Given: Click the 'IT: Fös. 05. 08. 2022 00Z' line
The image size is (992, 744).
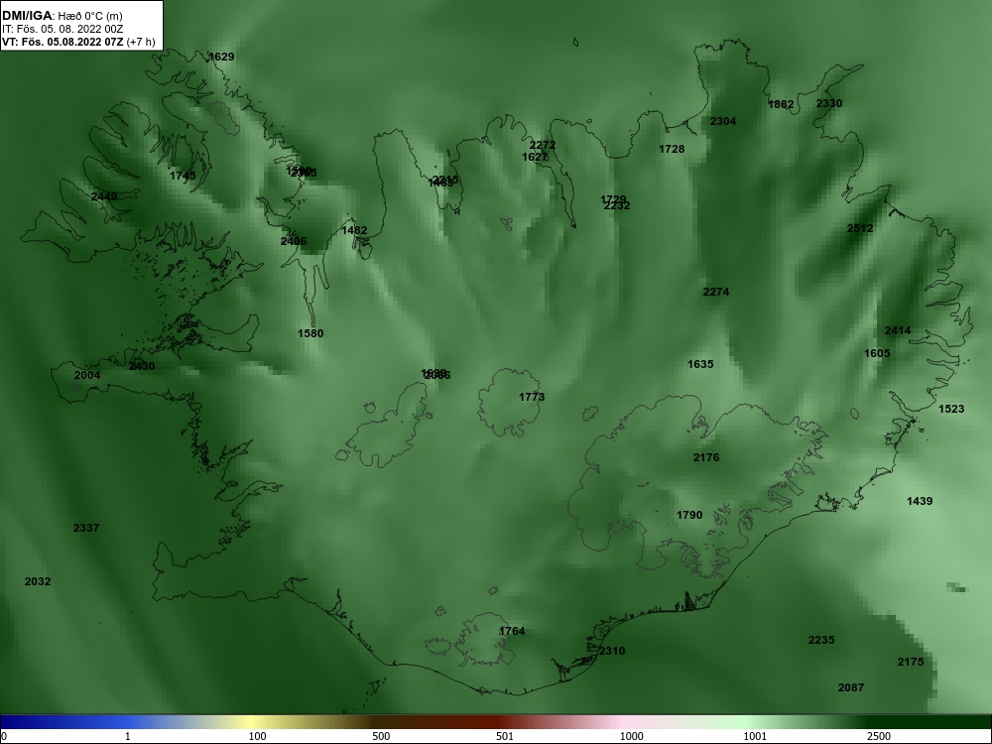Looking at the screenshot, I should pos(62,29).
